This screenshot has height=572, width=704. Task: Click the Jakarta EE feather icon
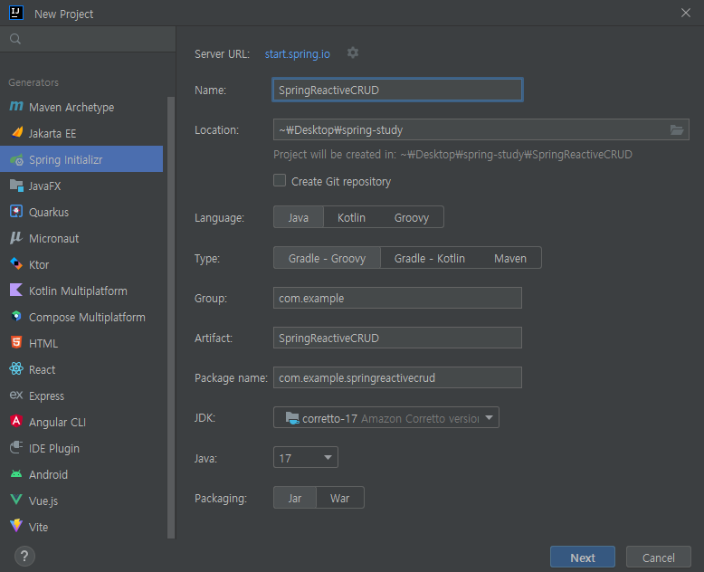[16, 132]
